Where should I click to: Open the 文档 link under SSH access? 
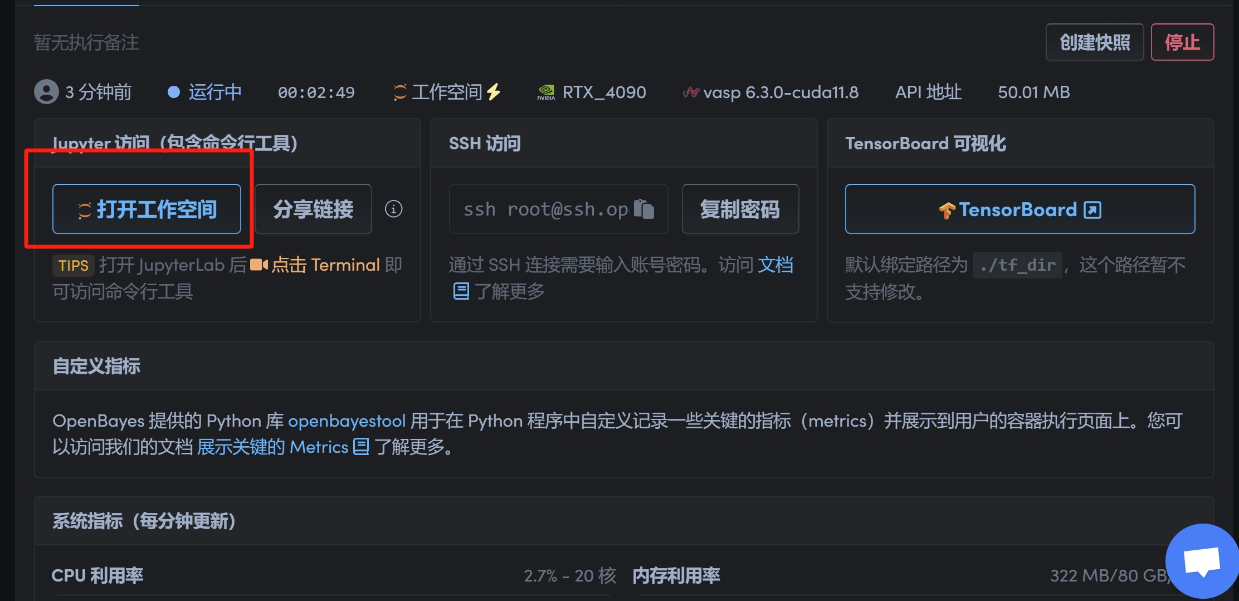point(775,265)
